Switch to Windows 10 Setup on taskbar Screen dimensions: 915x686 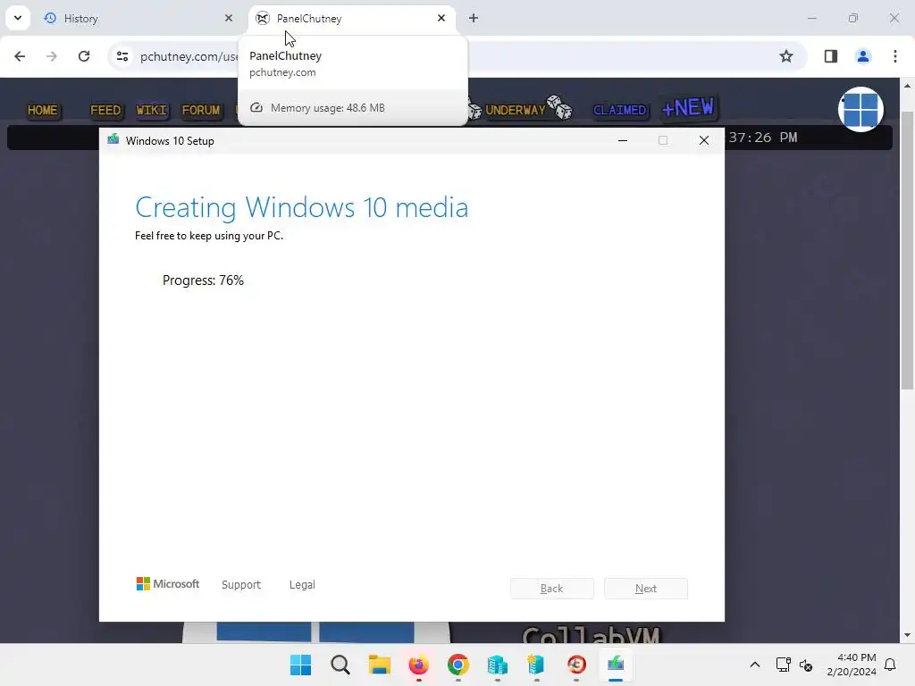pyautogui.click(x=616, y=665)
